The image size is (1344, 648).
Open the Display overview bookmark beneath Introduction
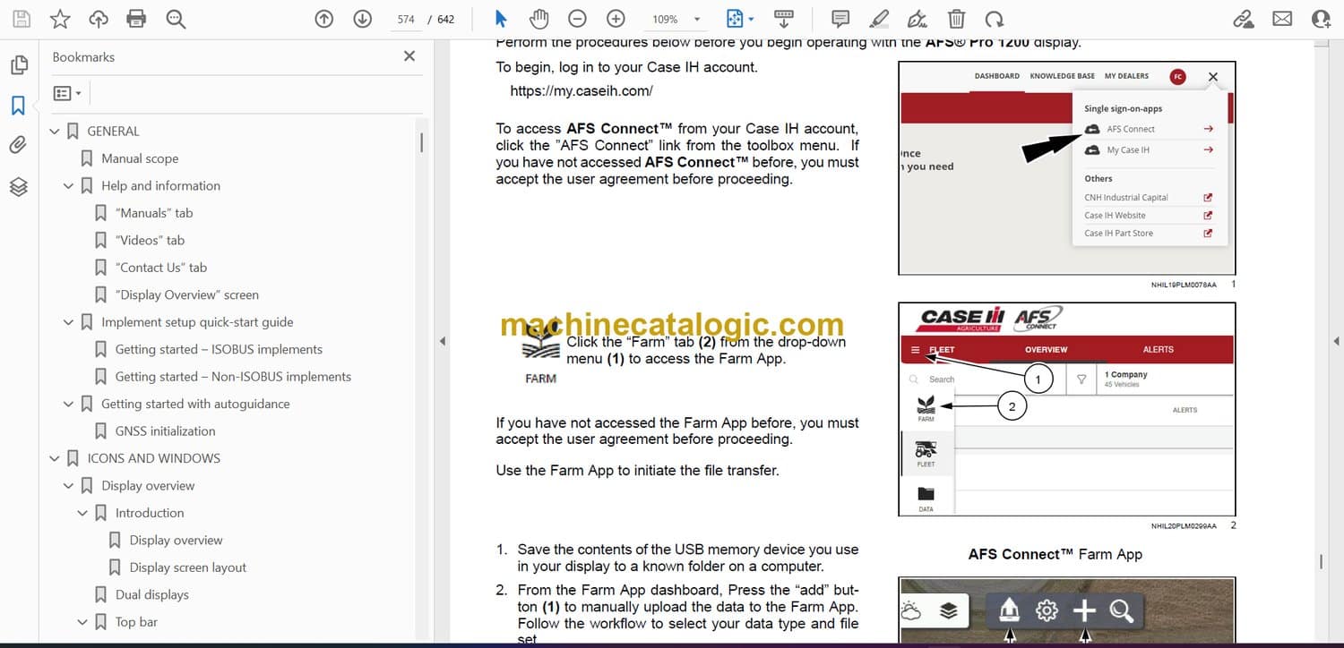pos(177,541)
